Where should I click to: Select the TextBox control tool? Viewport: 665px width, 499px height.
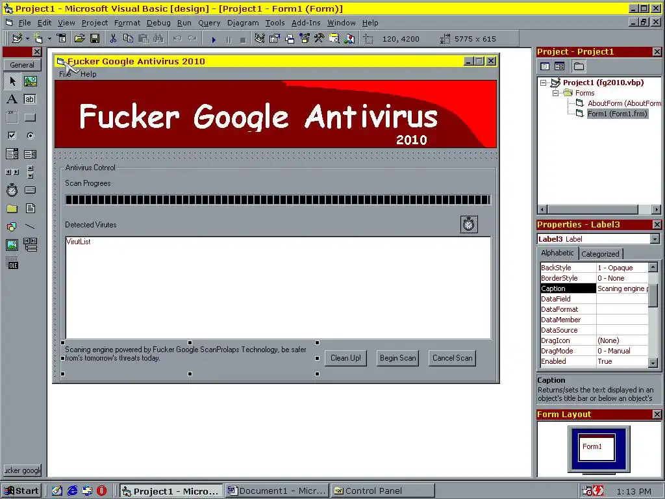tap(30, 99)
